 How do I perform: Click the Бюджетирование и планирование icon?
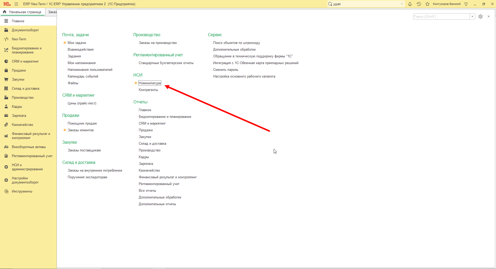[6, 50]
